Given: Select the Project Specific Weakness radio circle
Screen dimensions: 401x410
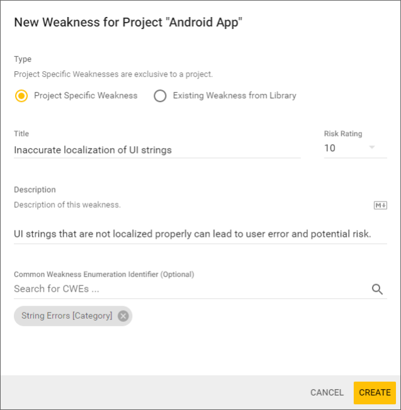Looking at the screenshot, I should 22,96.
